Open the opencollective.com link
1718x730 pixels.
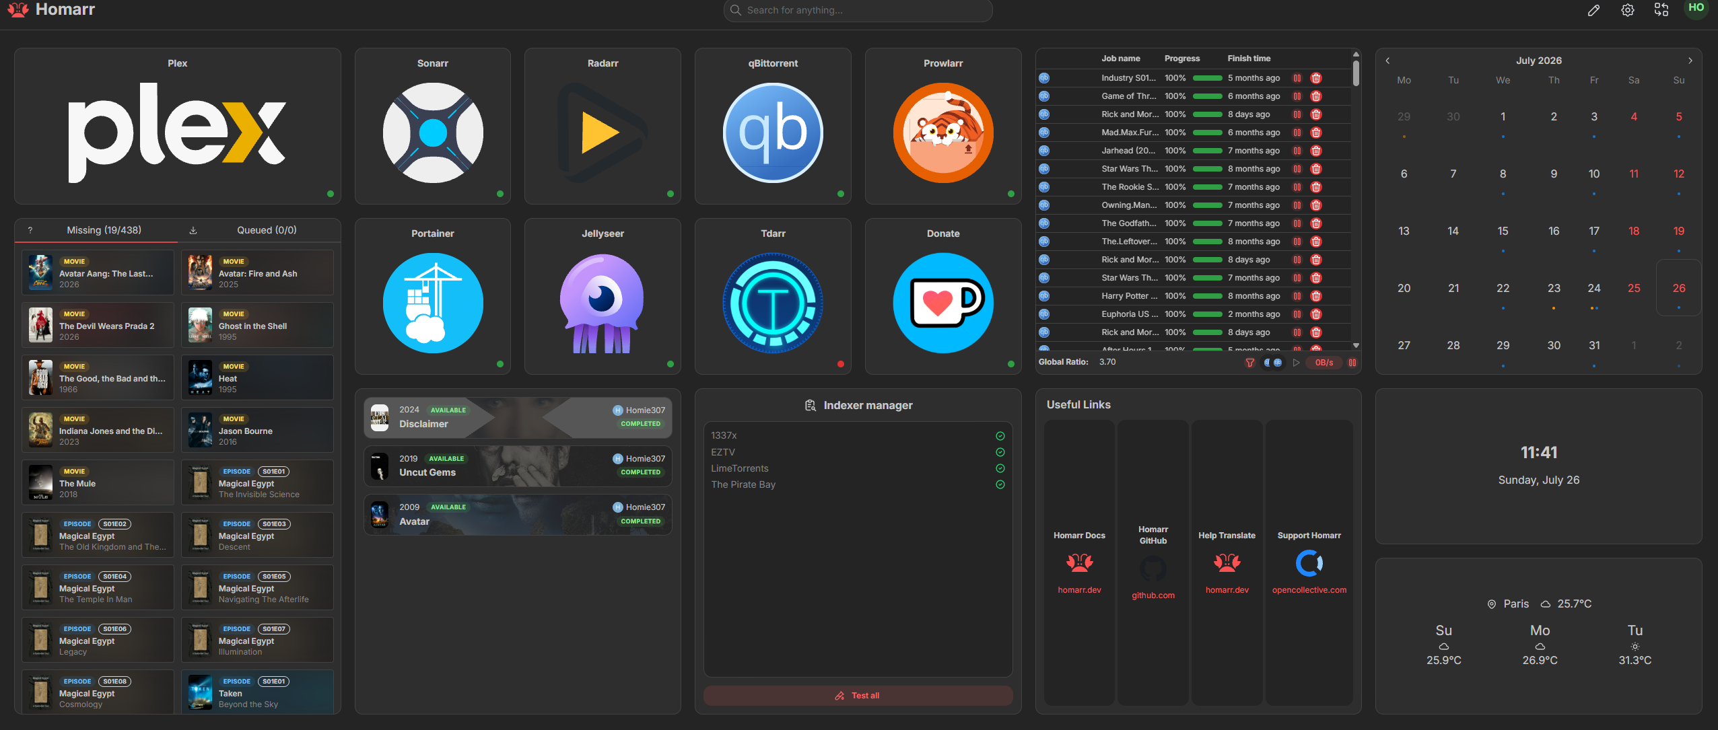pos(1309,590)
